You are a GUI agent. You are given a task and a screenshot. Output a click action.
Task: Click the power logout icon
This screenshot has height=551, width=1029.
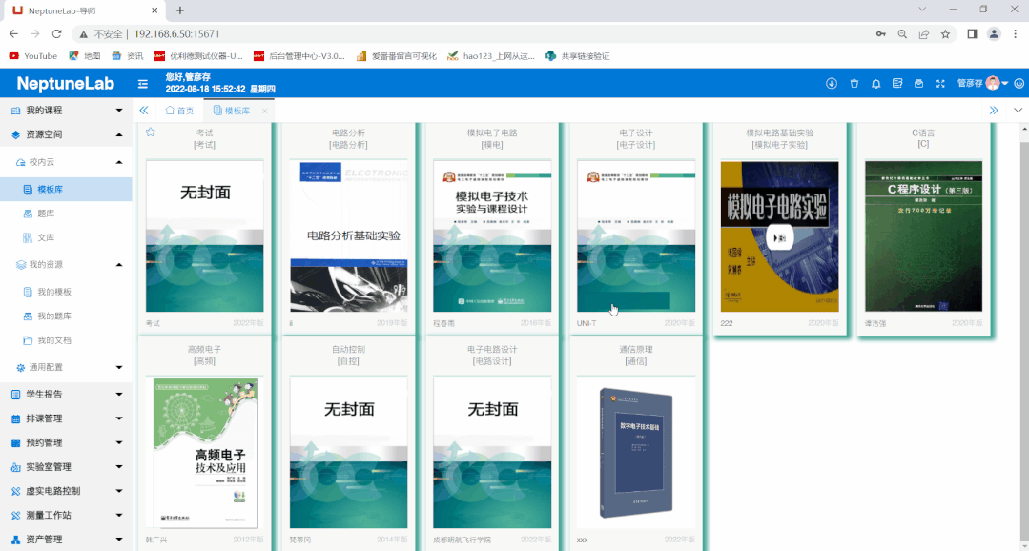click(1019, 84)
